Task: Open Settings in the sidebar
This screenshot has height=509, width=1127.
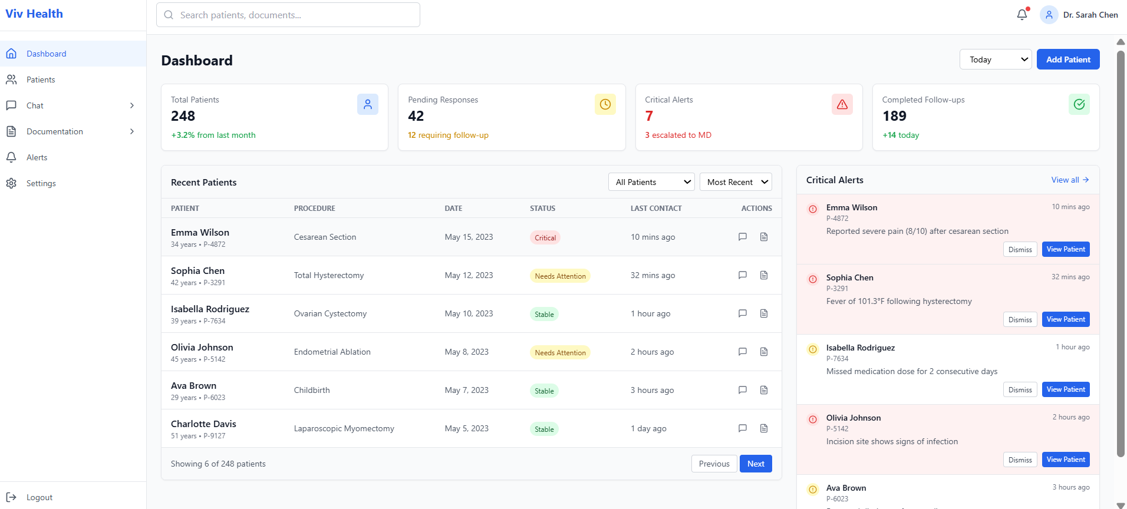Action: tap(73, 183)
